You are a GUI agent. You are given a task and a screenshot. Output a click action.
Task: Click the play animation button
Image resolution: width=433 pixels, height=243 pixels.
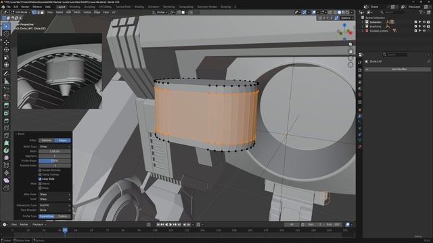170,225
